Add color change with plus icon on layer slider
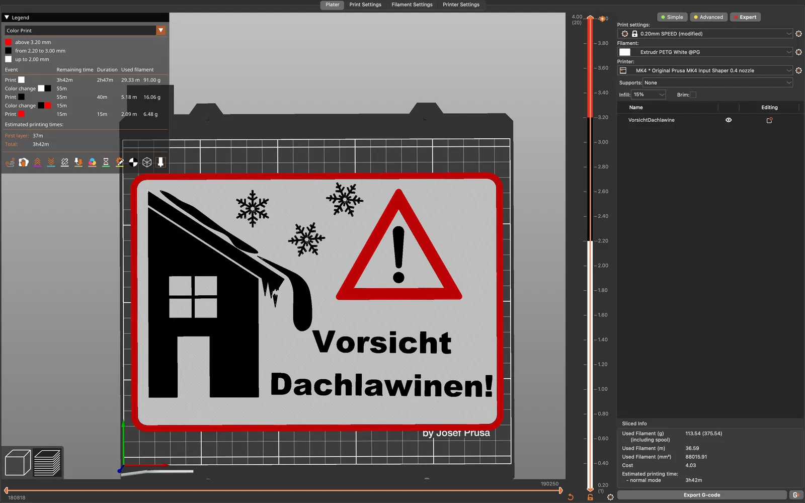This screenshot has height=503, width=805. (x=602, y=19)
